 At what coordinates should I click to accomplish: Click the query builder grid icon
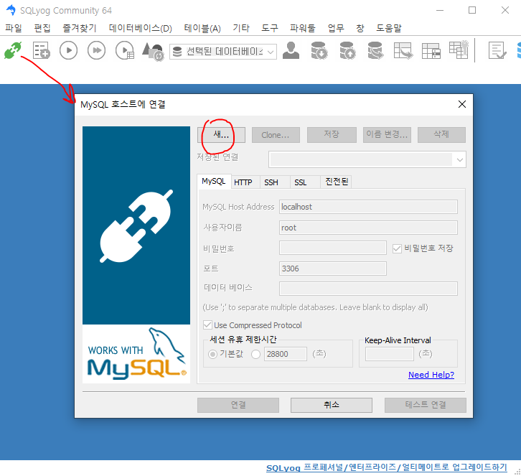pos(459,50)
